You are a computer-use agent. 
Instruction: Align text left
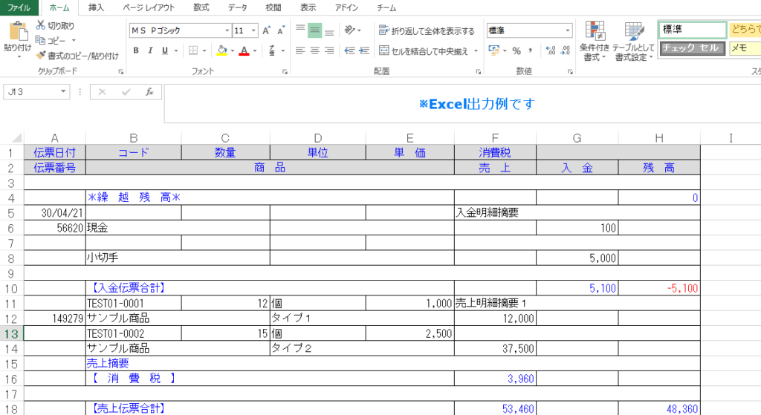click(x=300, y=50)
